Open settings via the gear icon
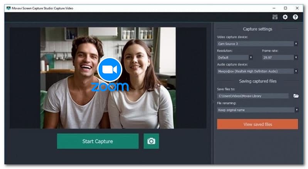 285,17
